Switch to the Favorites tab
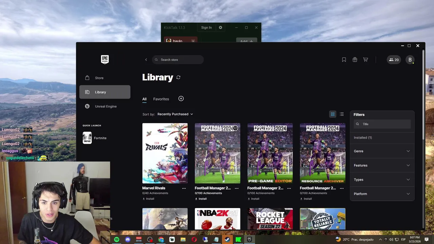The height and width of the screenshot is (244, 434). click(161, 99)
